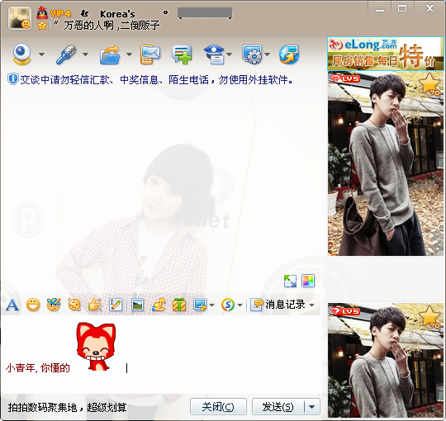This screenshot has width=446, height=421.
Task: Click in the message input text area
Action: 161,354
